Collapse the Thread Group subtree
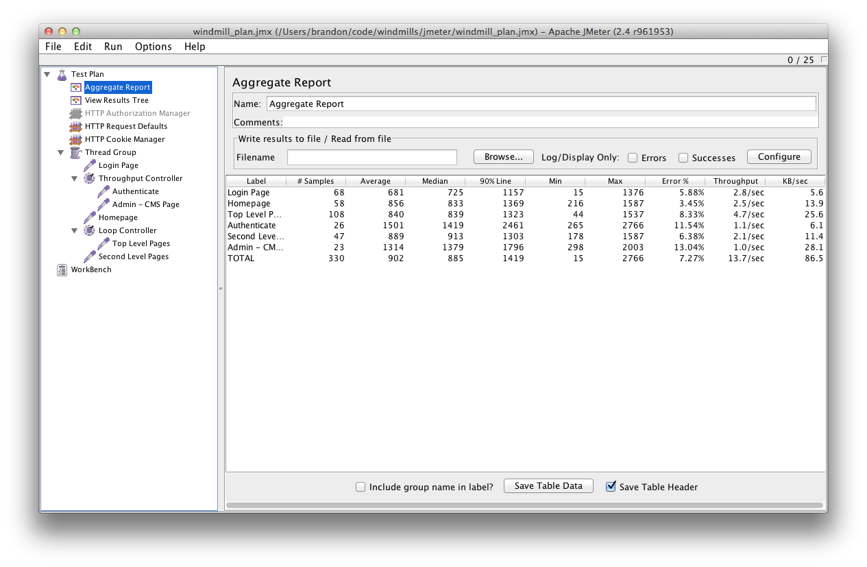 [x=60, y=152]
